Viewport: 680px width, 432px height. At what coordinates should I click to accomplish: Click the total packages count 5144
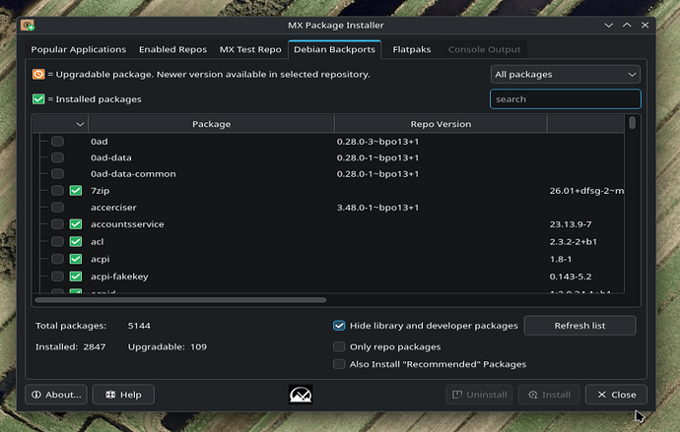139,326
